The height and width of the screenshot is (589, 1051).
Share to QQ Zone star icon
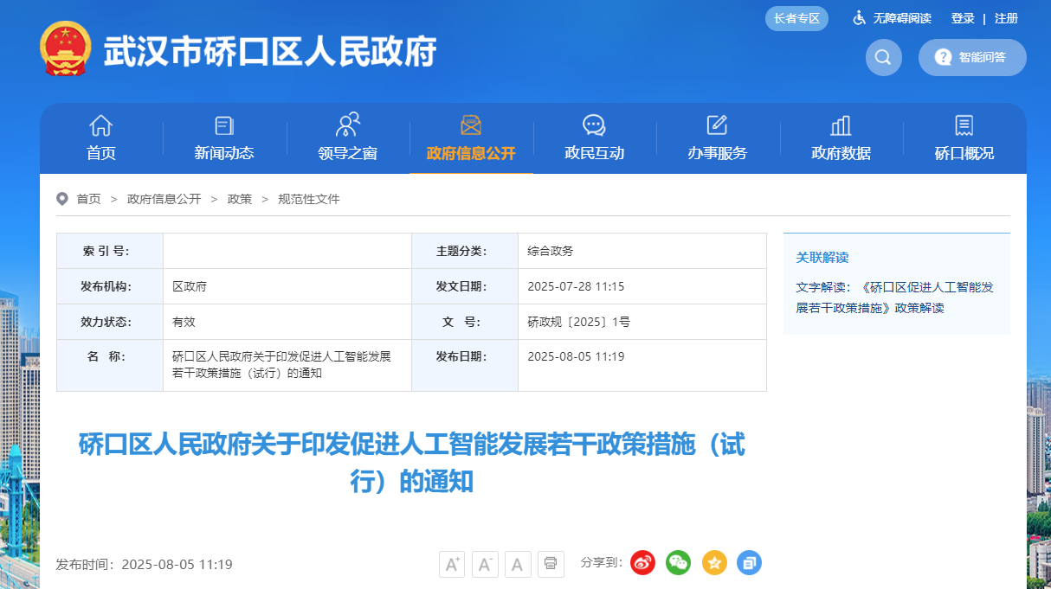click(714, 563)
